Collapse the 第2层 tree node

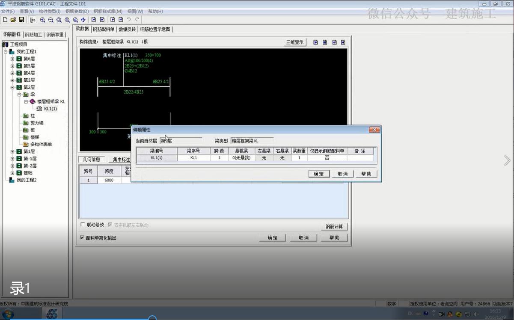pos(12,87)
